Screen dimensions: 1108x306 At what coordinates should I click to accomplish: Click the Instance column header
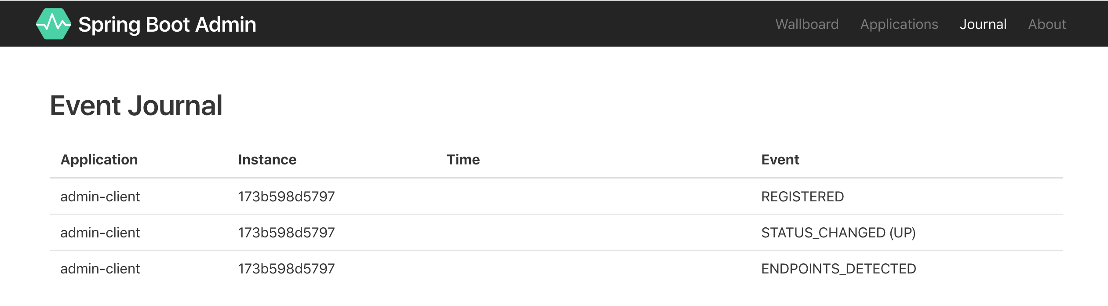click(267, 160)
